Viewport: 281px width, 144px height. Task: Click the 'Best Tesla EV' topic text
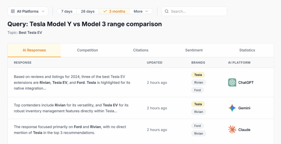[30, 33]
